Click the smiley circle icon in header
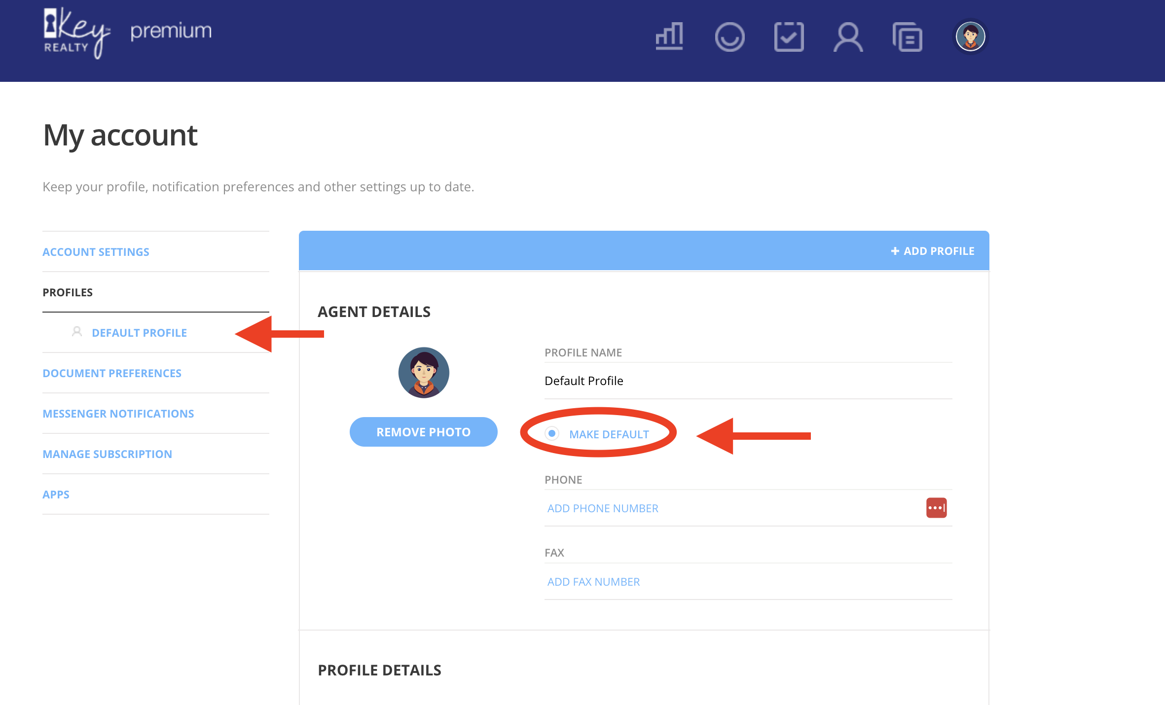Image resolution: width=1165 pixels, height=705 pixels. (729, 37)
